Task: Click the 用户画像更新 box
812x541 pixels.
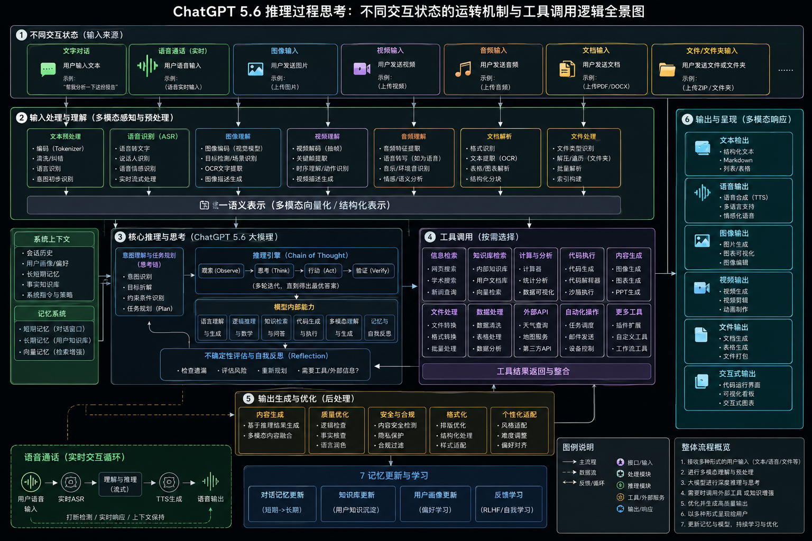Action: 435,502
